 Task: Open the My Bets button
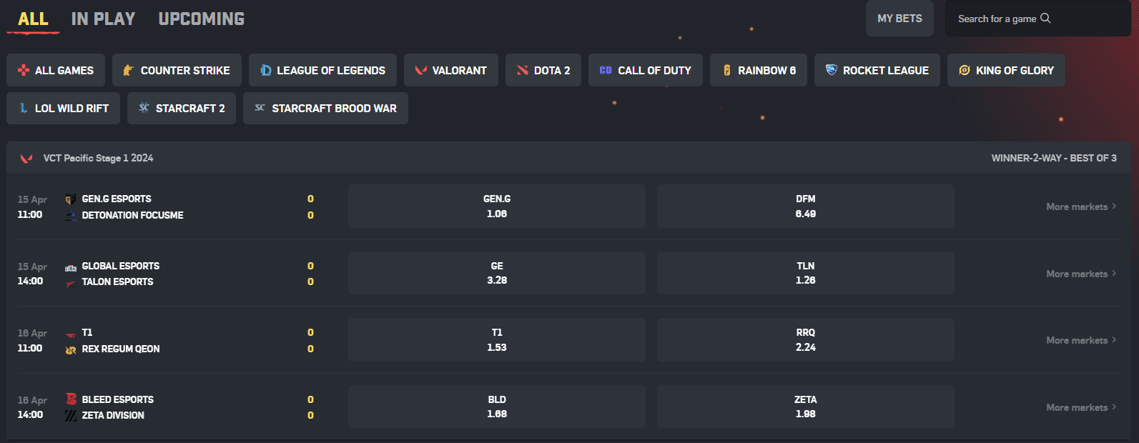[x=899, y=19]
